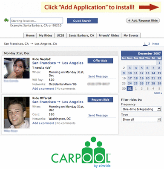Image resolution: width=164 pixels, height=169 pixels.
Task: Open Ride Offered San Francisco → Los Angeles link
Action: [x=58, y=102]
